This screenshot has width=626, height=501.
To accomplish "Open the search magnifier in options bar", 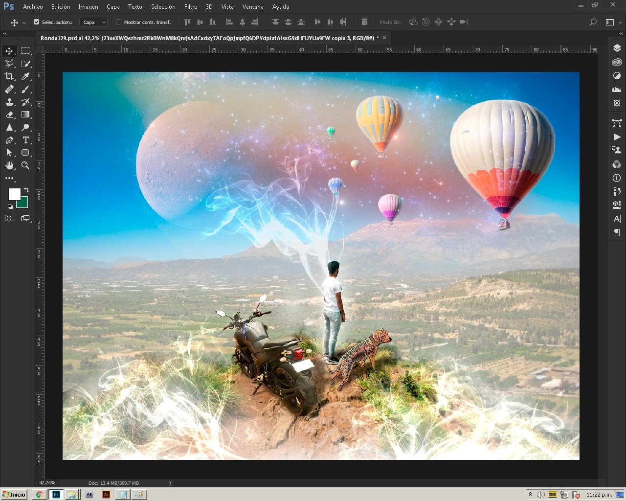I will coord(593,22).
